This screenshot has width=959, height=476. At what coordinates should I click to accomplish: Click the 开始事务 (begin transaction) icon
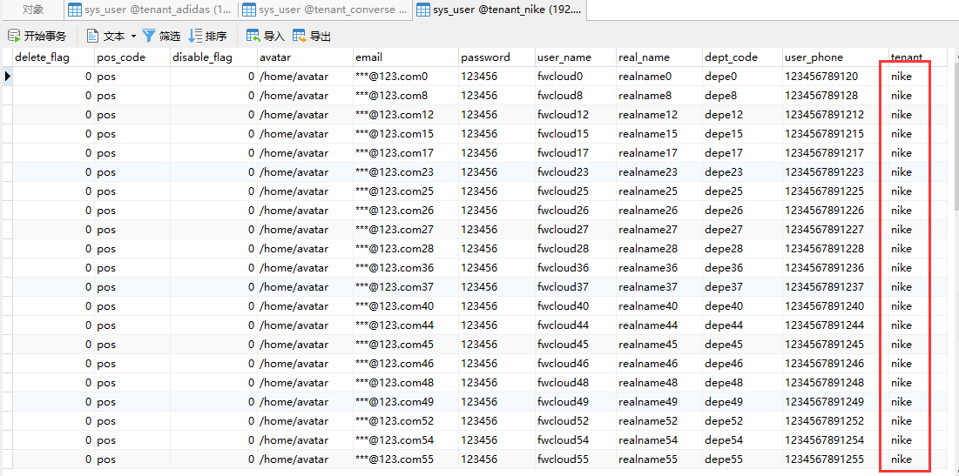click(x=14, y=36)
